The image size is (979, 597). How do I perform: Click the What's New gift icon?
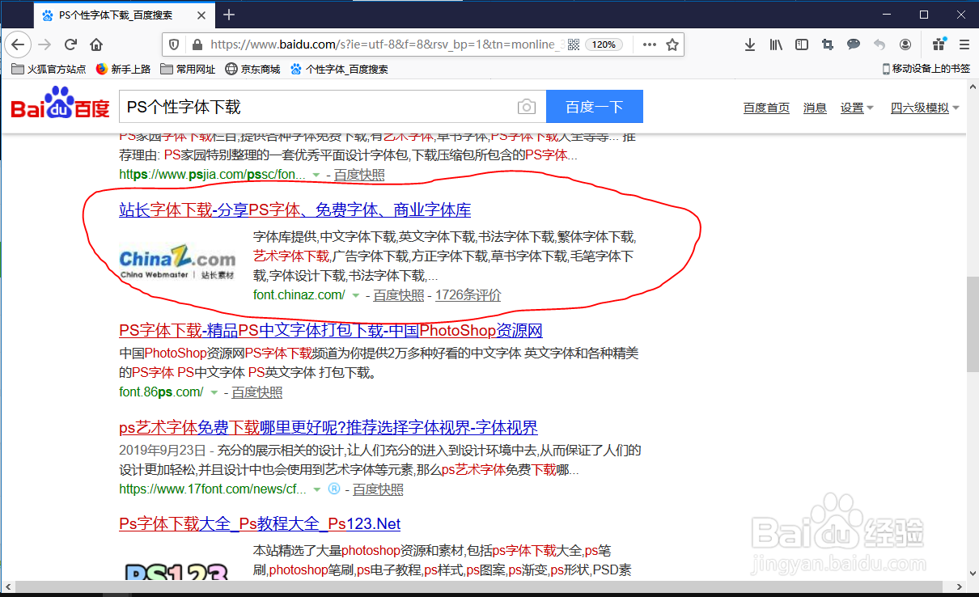936,45
